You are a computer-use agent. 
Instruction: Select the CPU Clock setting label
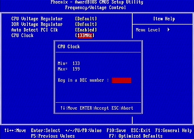(22, 36)
